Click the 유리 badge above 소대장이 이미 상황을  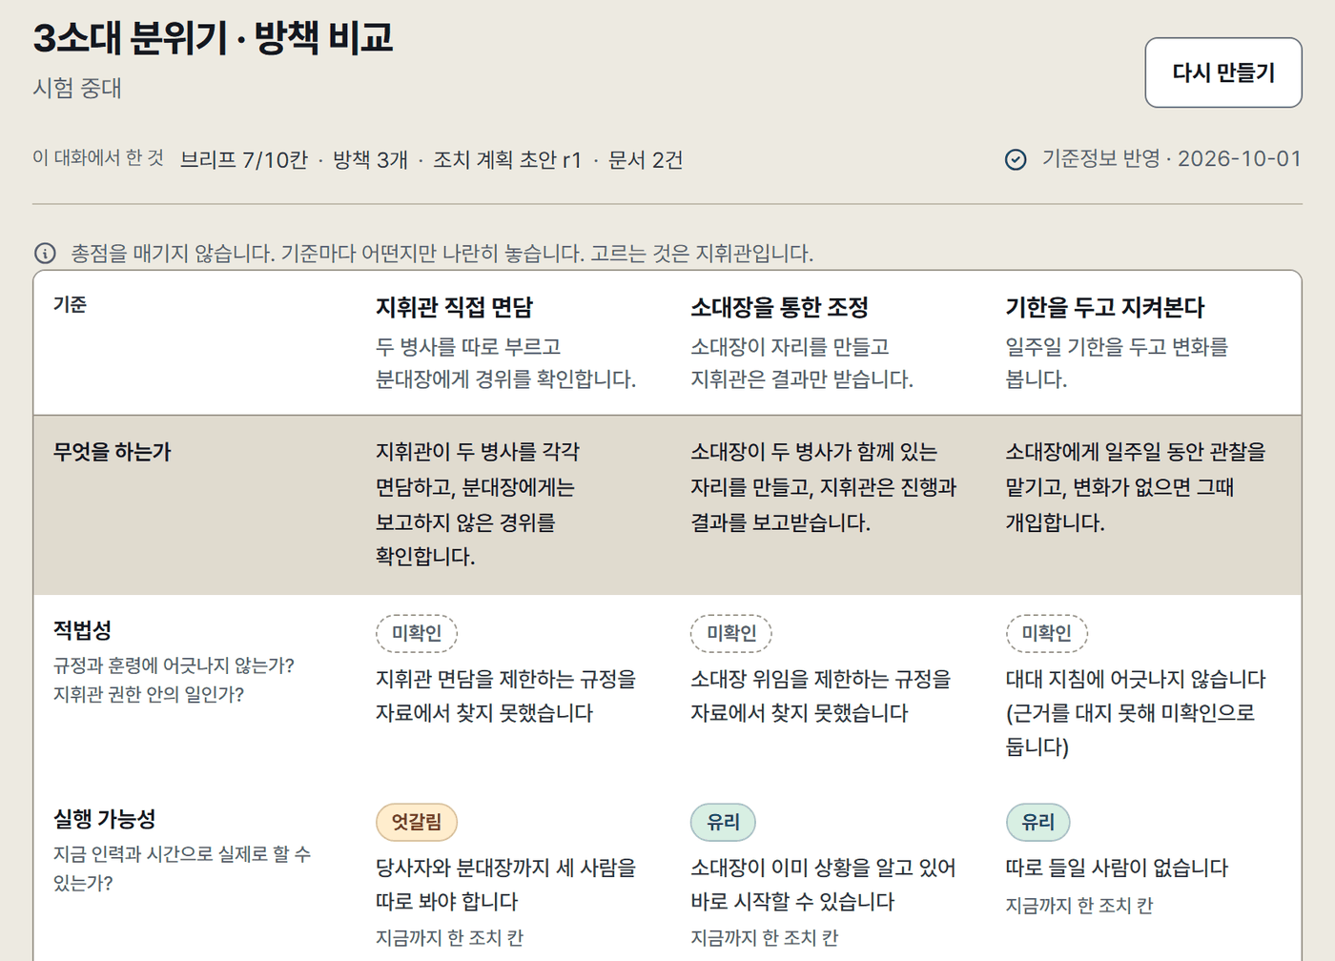[723, 822]
